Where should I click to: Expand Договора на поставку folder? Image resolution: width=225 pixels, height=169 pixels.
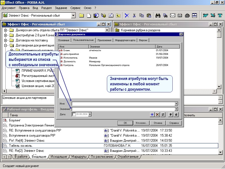pyautogui.click(x=5, y=40)
